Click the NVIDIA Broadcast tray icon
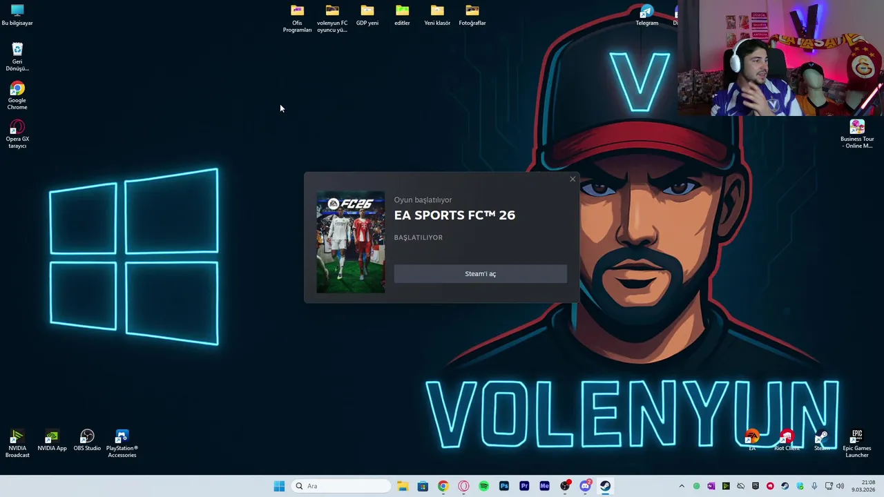 [x=726, y=486]
